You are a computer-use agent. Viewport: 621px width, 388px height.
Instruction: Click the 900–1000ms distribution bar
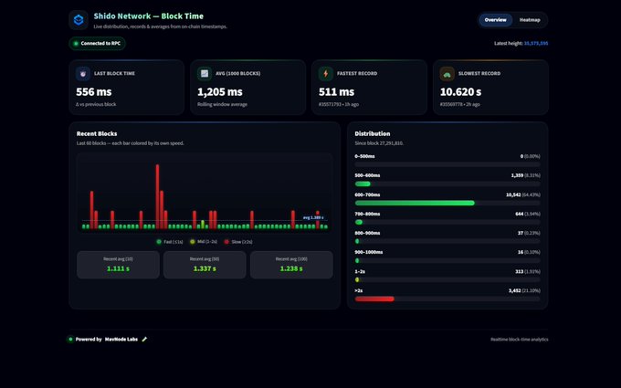[x=447, y=260]
